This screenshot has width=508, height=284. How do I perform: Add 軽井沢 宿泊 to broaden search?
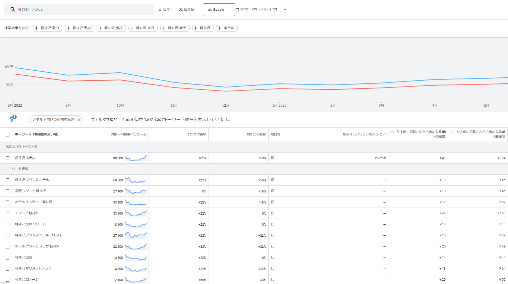(48, 28)
